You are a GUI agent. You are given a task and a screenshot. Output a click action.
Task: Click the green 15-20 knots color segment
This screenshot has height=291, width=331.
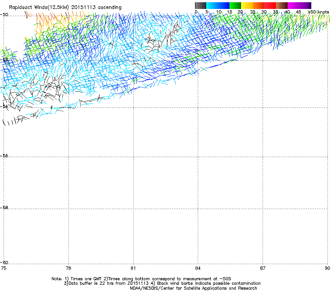235,5
